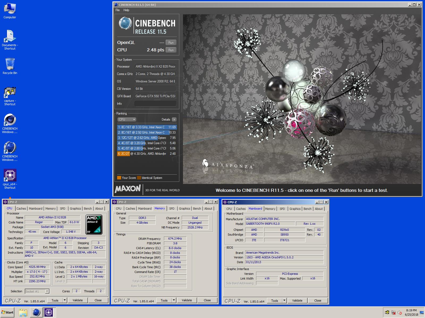Click the rendered CINEBENCH scene image
425x318 pixels.
[x=302, y=99]
